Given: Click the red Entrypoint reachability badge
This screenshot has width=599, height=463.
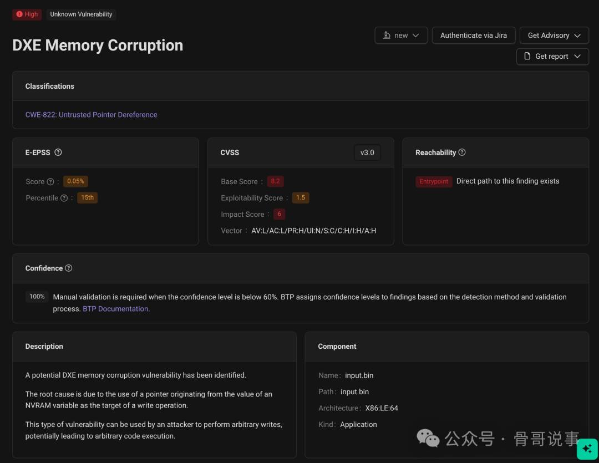Looking at the screenshot, I should (434, 182).
